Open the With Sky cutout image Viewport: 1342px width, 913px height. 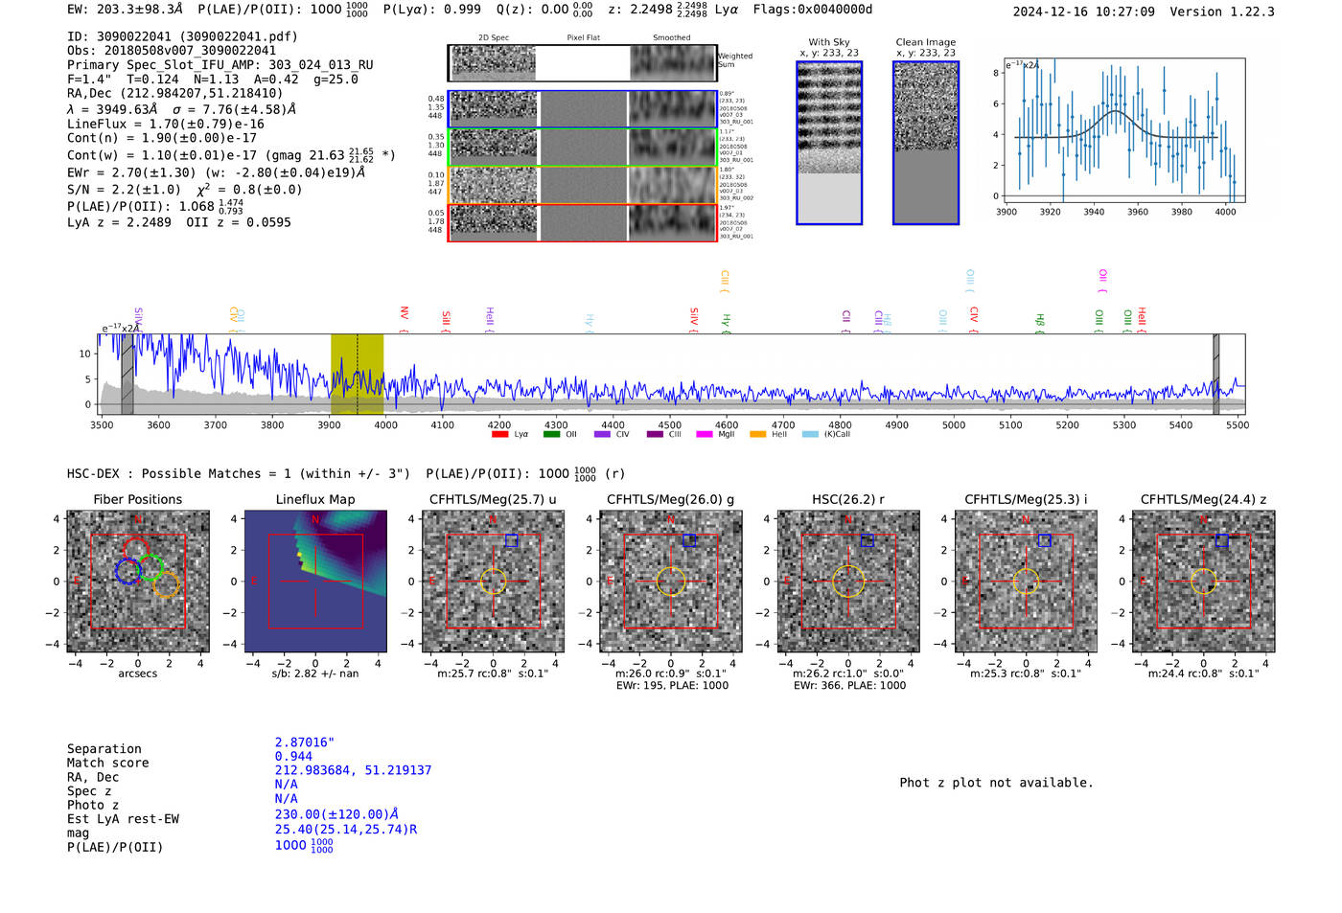pos(829,143)
